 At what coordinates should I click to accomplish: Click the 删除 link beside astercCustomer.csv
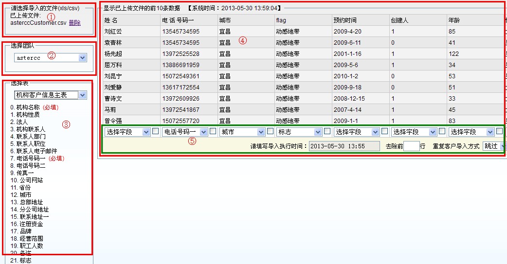coord(74,23)
